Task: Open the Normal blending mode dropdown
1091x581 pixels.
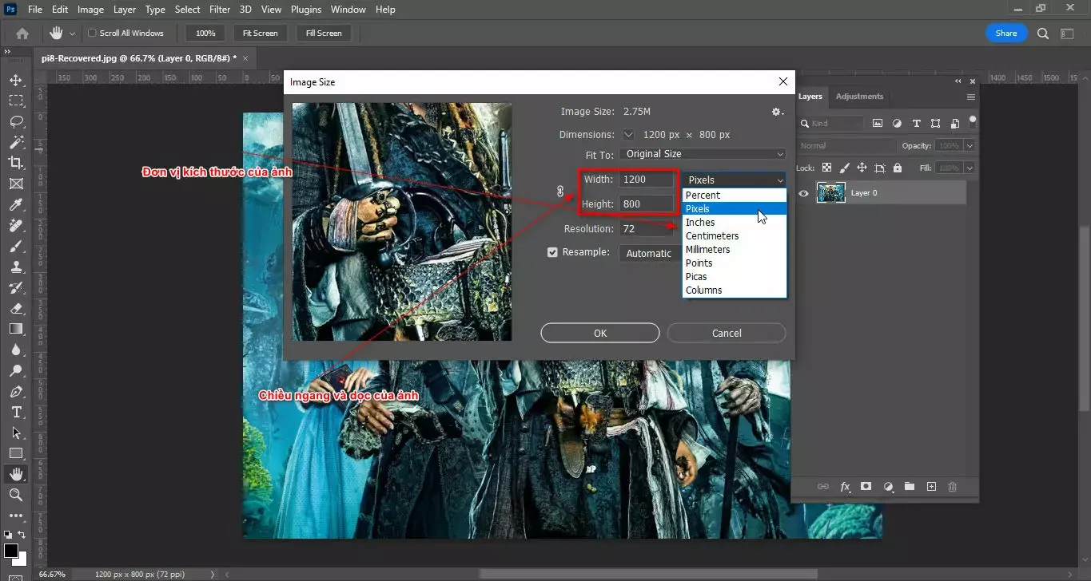Action: (x=845, y=145)
